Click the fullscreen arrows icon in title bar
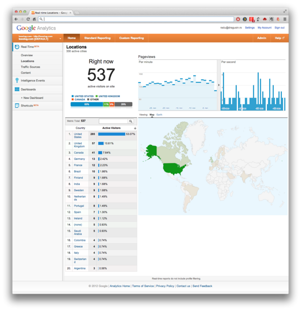Image resolution: width=301 pixels, height=311 pixels. point(285,12)
